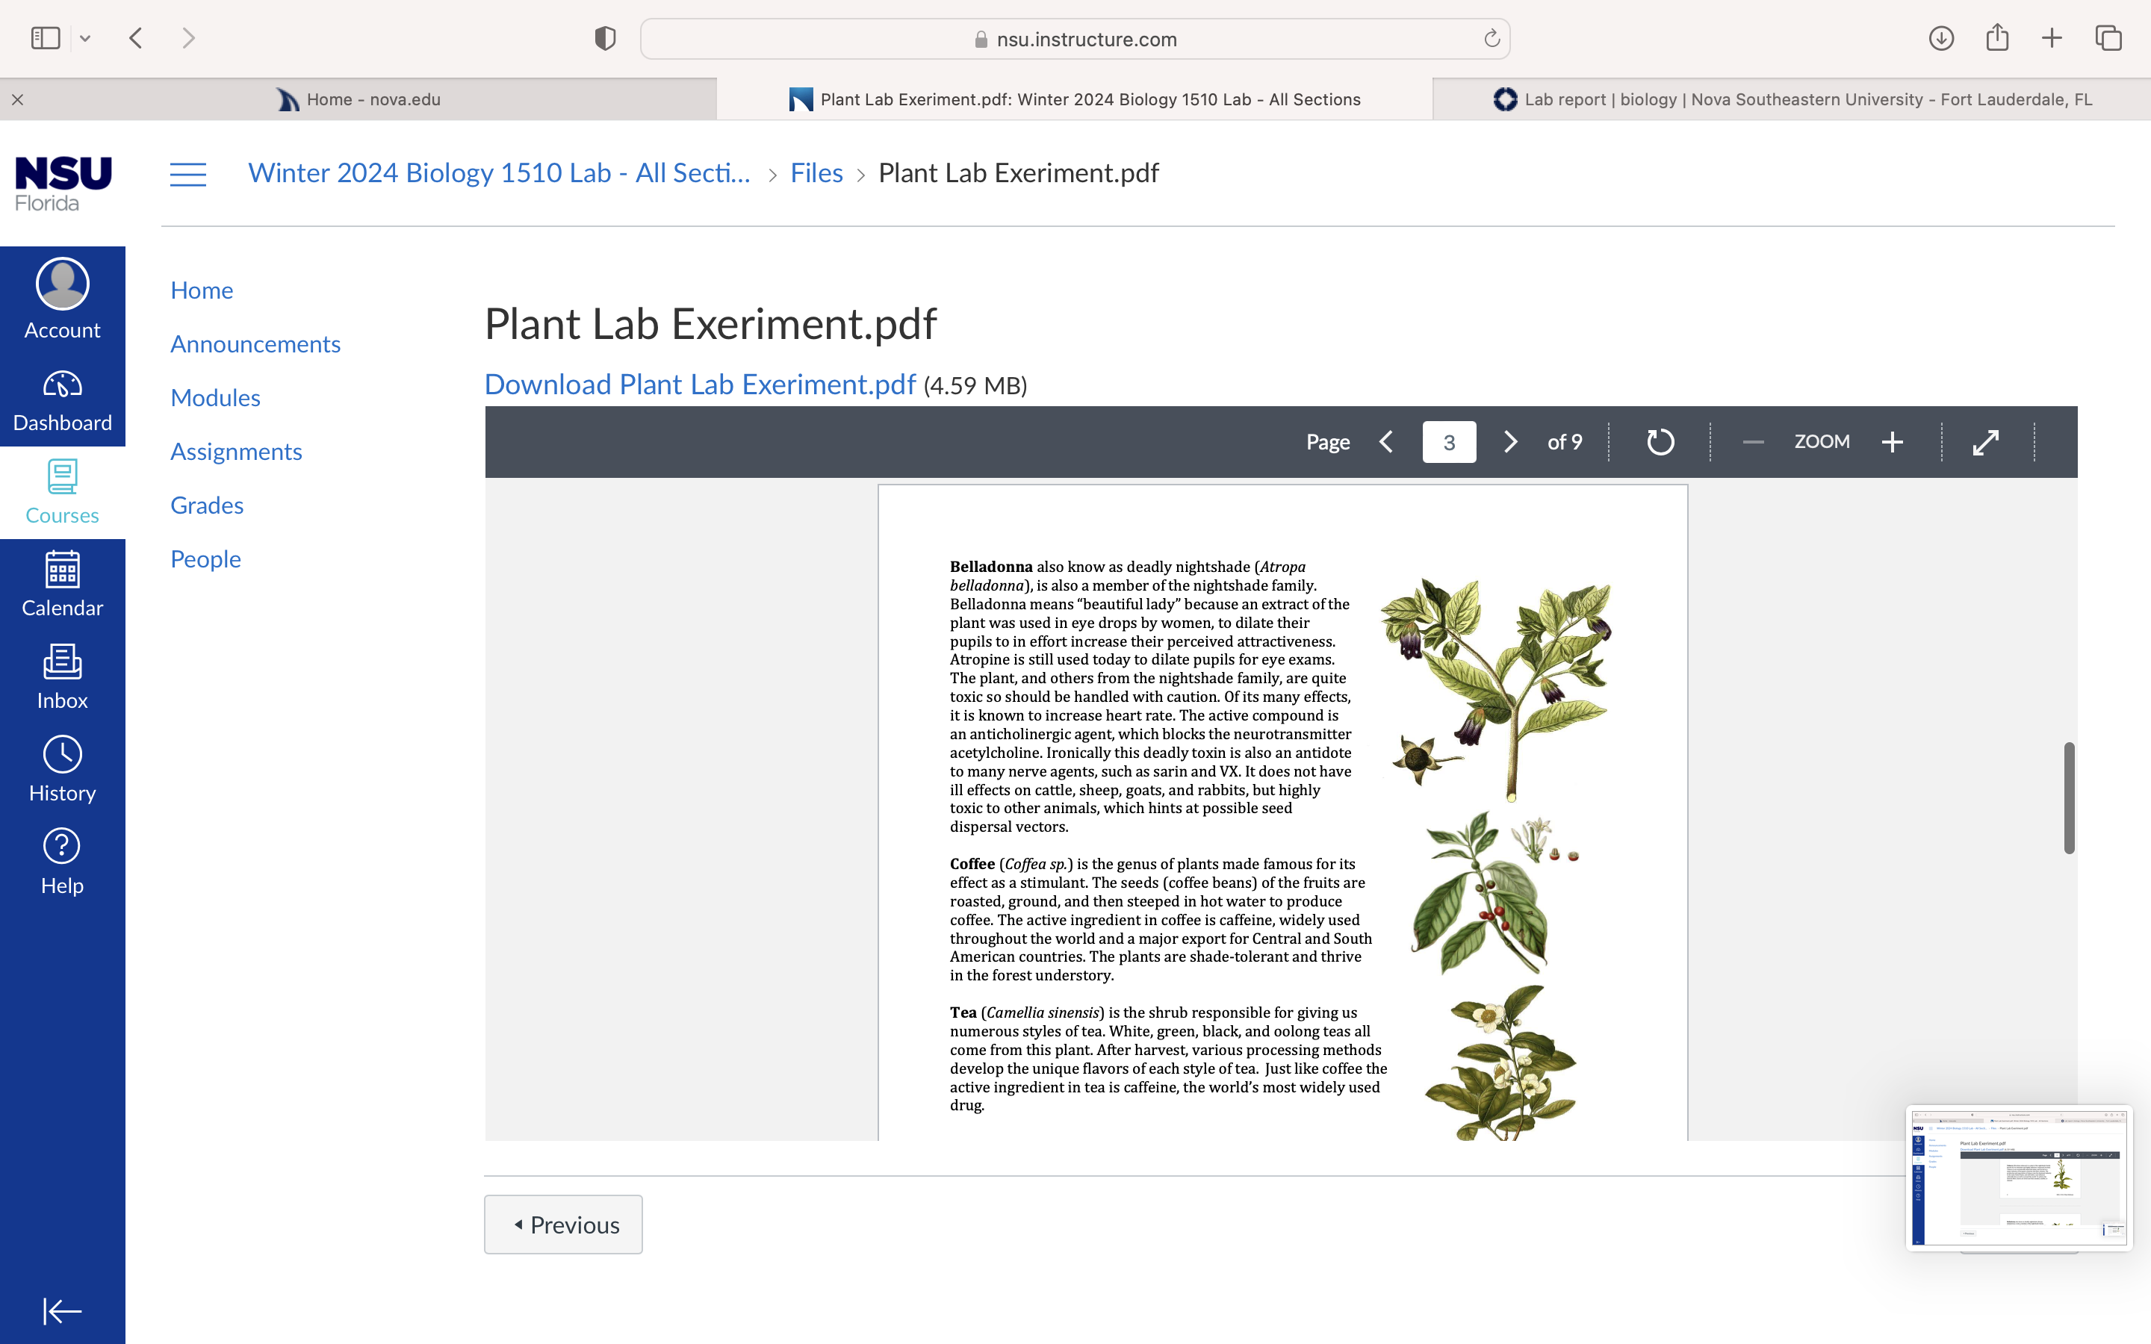The height and width of the screenshot is (1344, 2151).
Task: Collapse the global navigation sidebar arrow
Action: point(62,1310)
